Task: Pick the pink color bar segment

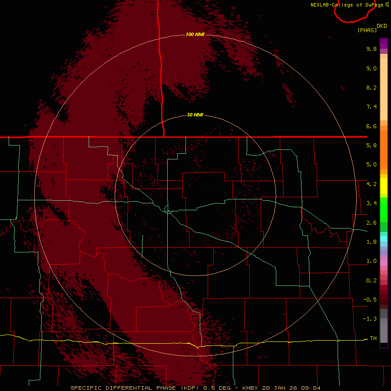Action: tap(384, 263)
